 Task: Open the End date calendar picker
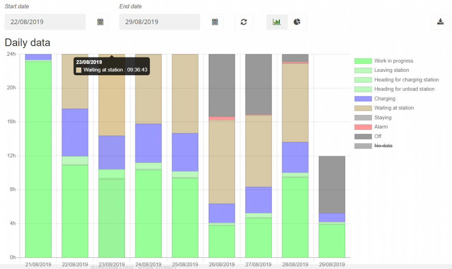(215, 22)
